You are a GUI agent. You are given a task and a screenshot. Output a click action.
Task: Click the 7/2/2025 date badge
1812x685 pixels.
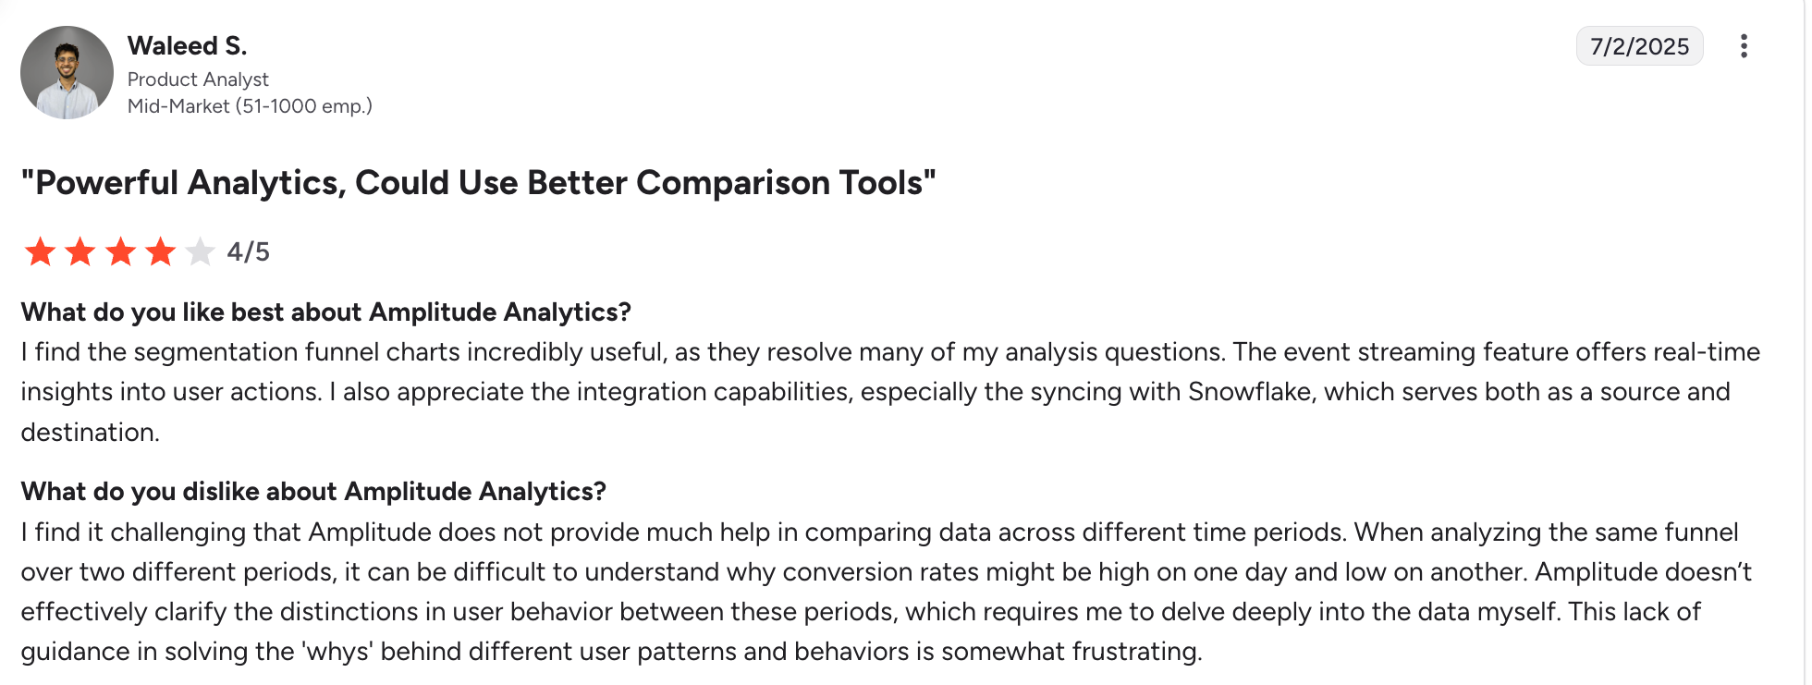pos(1639,46)
